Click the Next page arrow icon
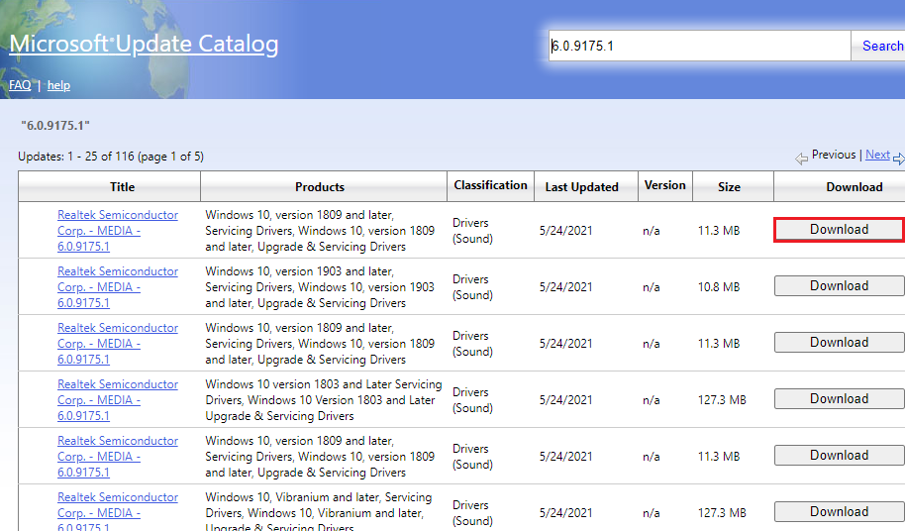Viewport: 905px width, 531px height. (x=899, y=159)
